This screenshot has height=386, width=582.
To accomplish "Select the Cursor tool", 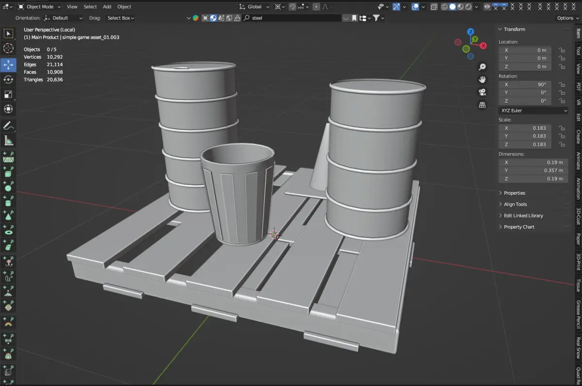I will [8, 48].
